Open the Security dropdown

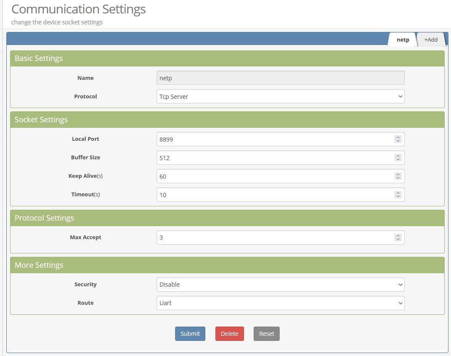280,285
